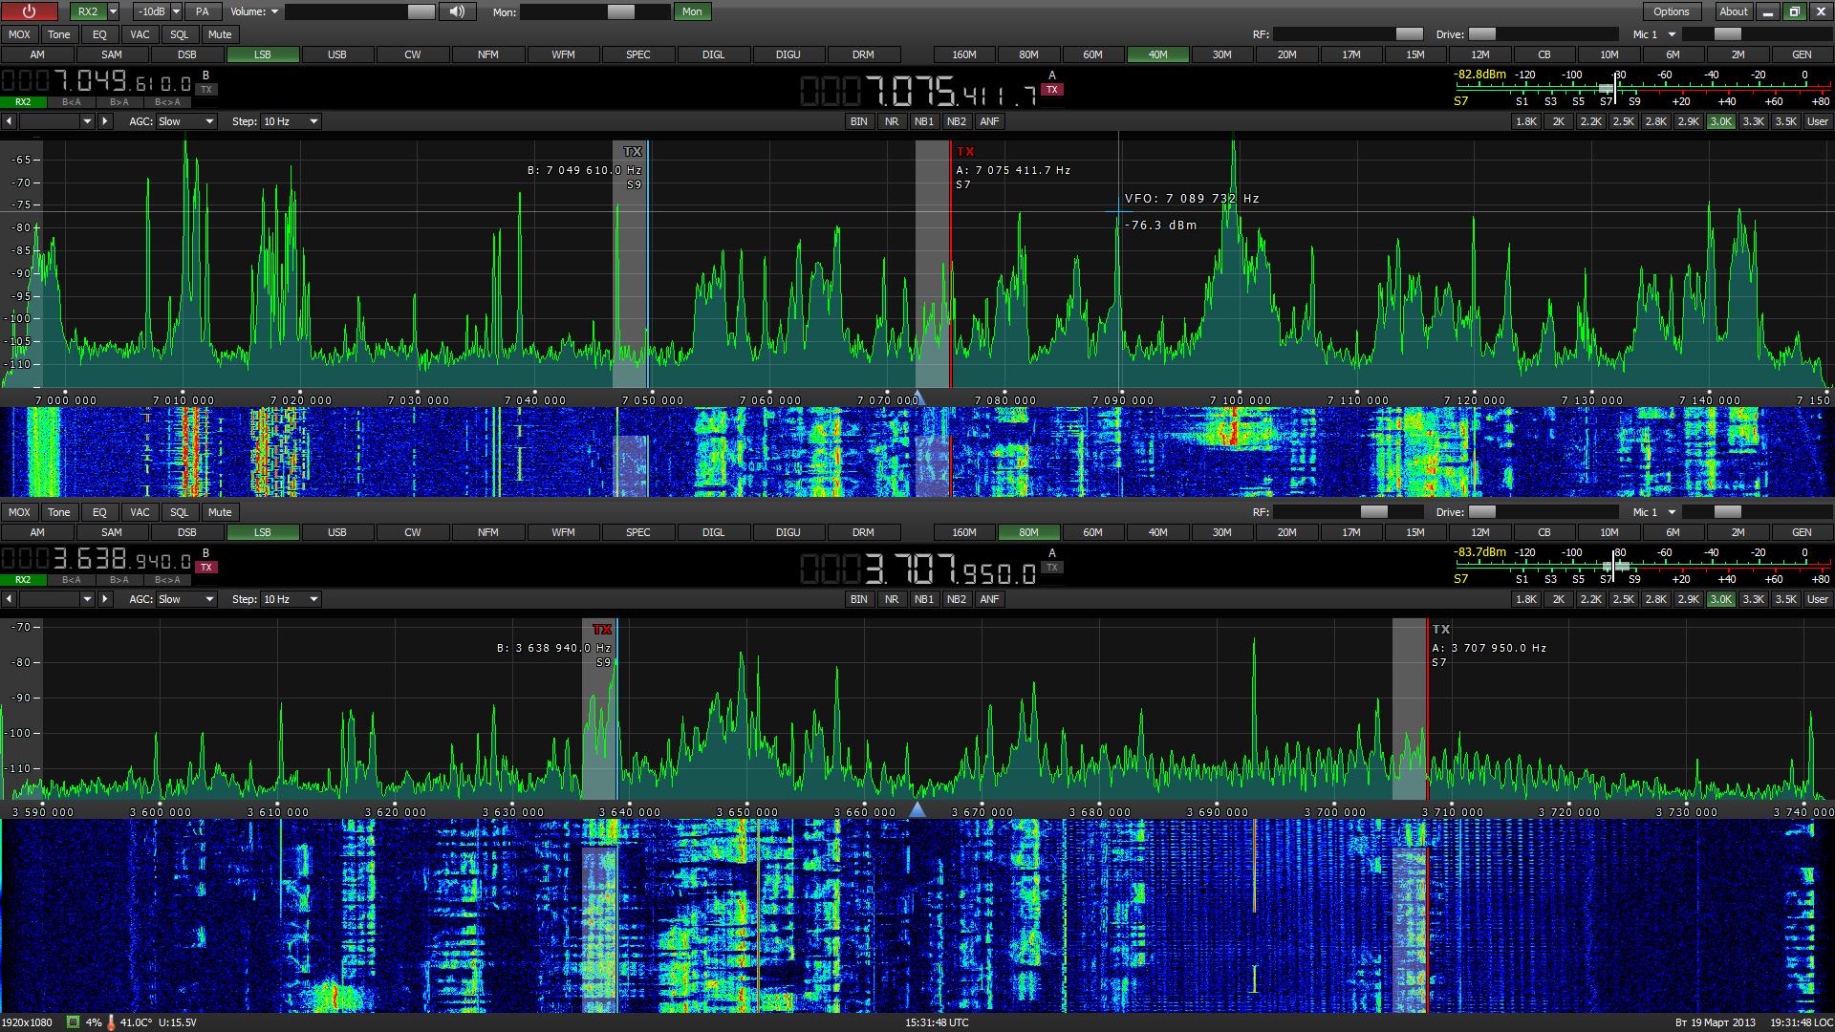
Task: Adjust the top Drive slider handle
Action: 1481,34
